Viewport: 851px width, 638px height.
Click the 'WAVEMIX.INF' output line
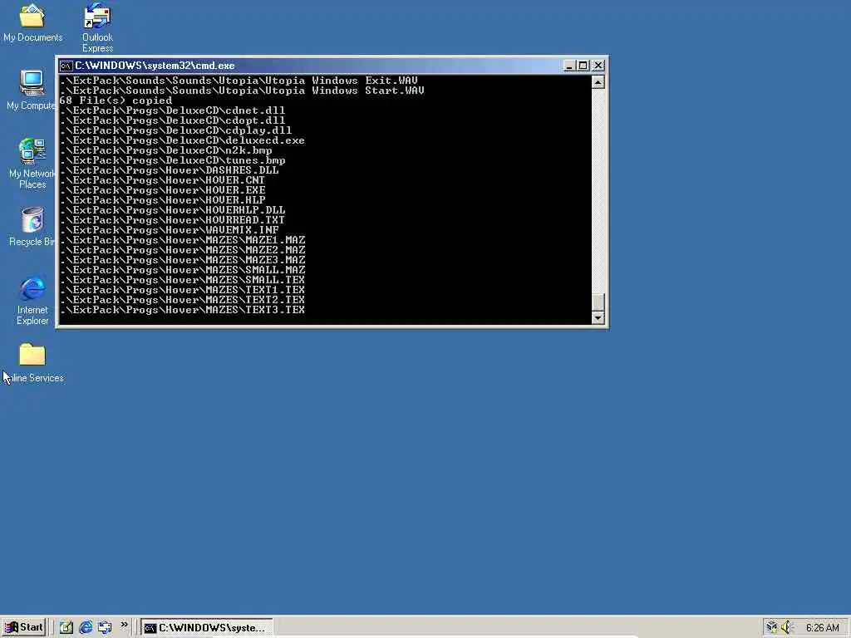click(x=169, y=230)
